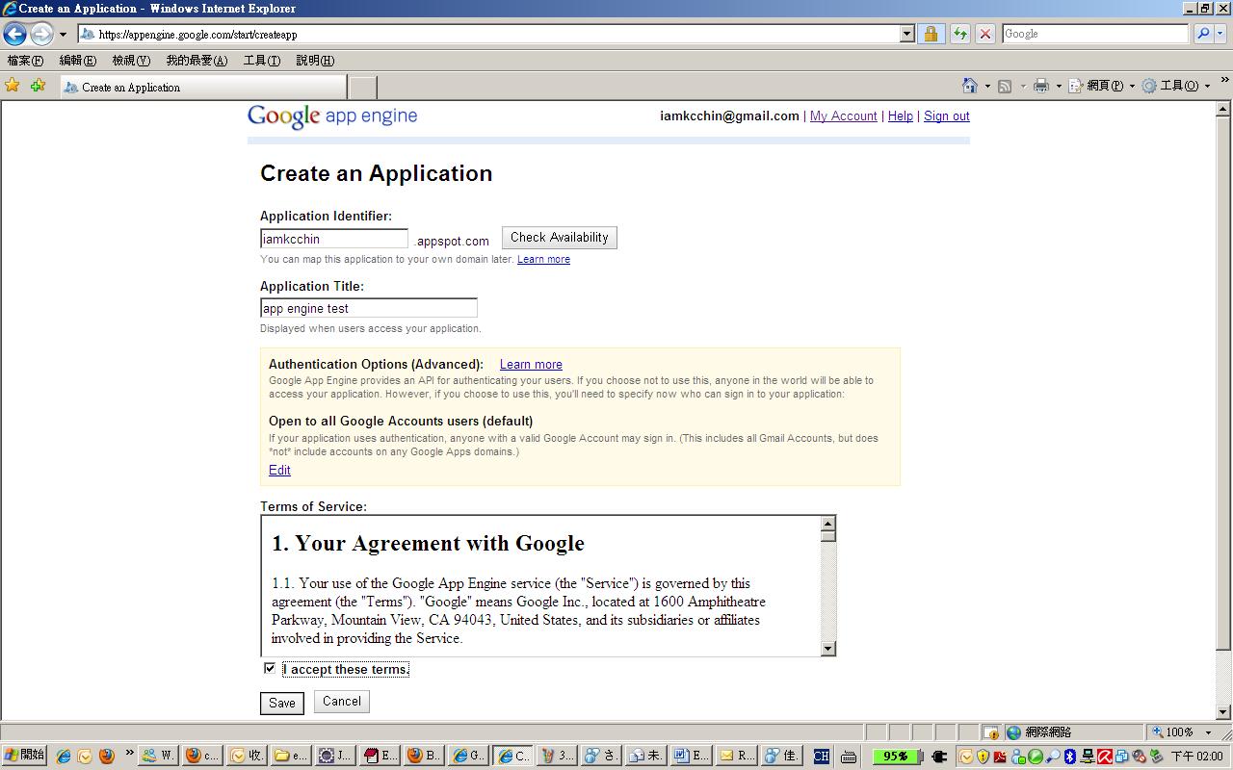Click the red Stop loading icon
This screenshot has width=1233, height=770.
(984, 34)
